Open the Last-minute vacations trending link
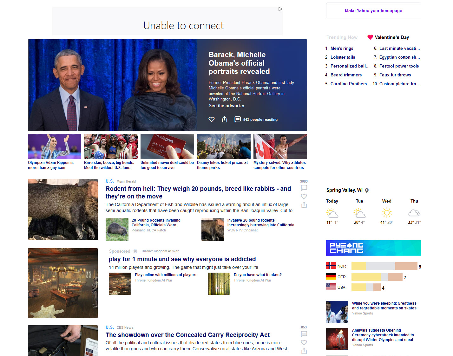The height and width of the screenshot is (356, 453). pyautogui.click(x=399, y=49)
